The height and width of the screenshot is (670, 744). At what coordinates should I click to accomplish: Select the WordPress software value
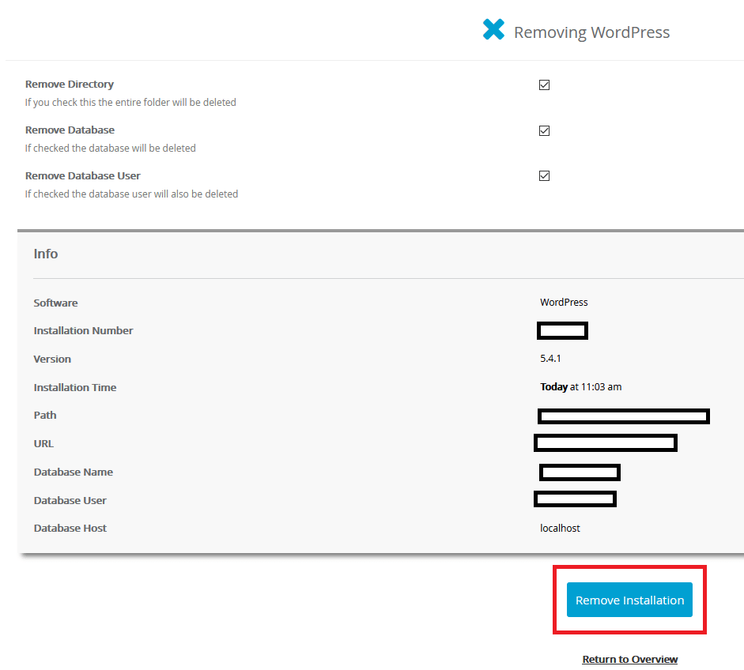click(x=564, y=303)
